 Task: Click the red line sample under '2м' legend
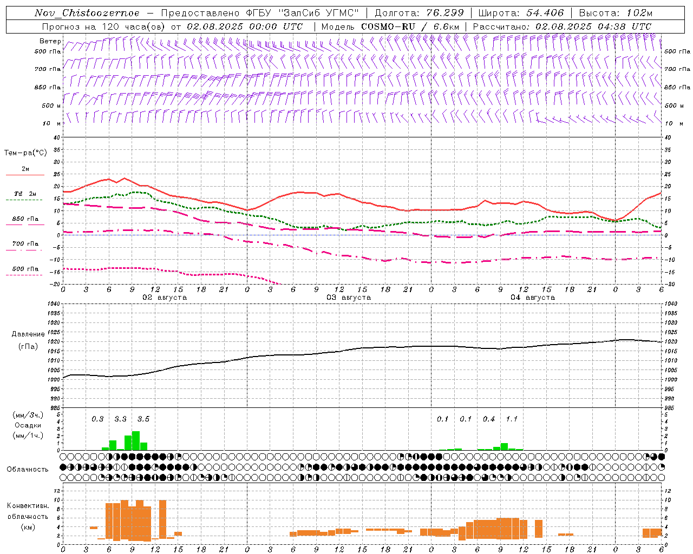pos(25,175)
